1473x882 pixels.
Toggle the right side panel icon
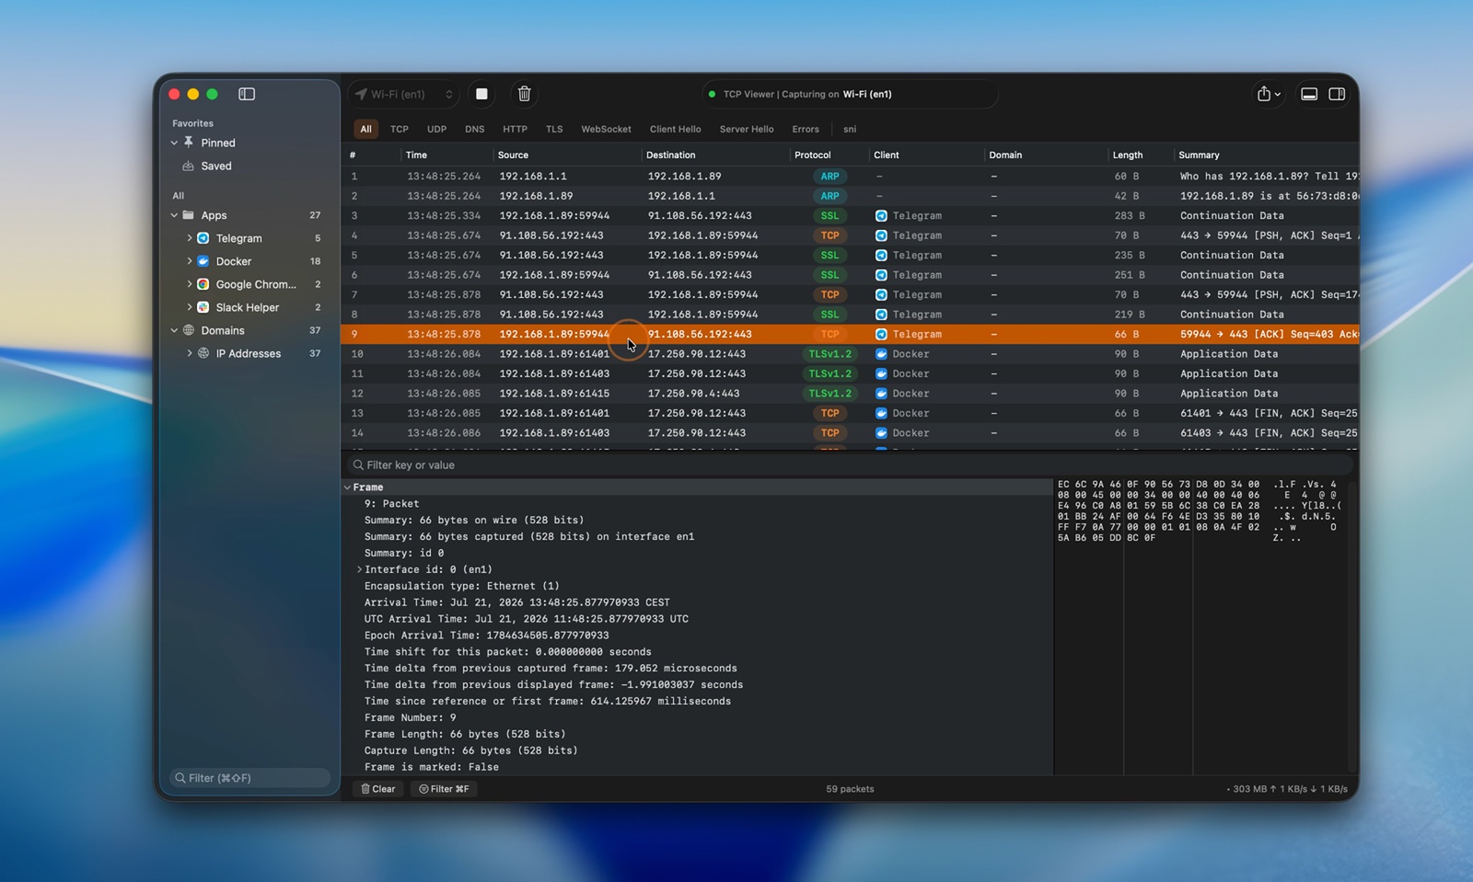click(1337, 94)
